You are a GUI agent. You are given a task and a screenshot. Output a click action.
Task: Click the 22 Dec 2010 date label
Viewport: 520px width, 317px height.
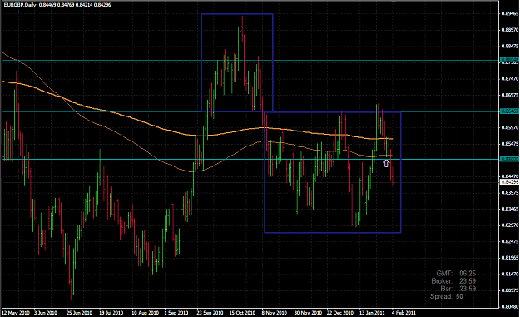[x=340, y=313]
